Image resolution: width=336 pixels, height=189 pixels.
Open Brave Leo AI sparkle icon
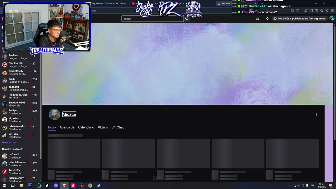coord(322,10)
